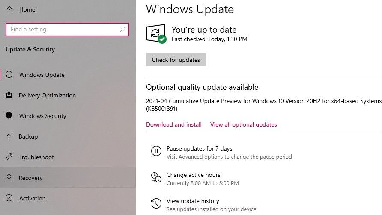This screenshot has width=382, height=215.
Task: Click the Windows Security shield icon
Action: (9, 115)
